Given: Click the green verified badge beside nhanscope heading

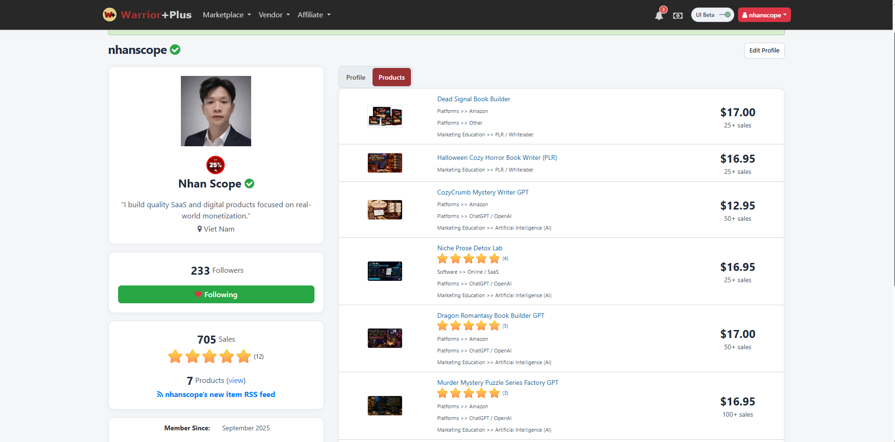Looking at the screenshot, I should (x=175, y=50).
